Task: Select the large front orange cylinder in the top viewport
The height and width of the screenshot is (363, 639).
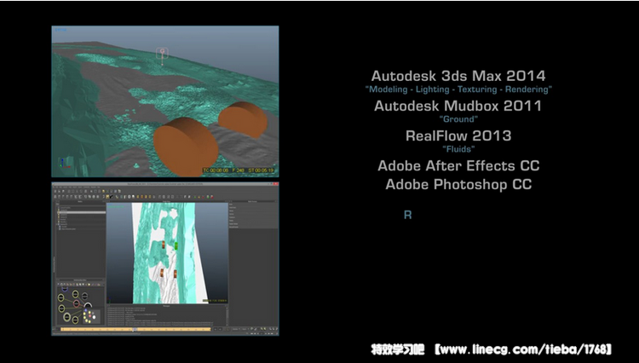Action: tap(186, 146)
